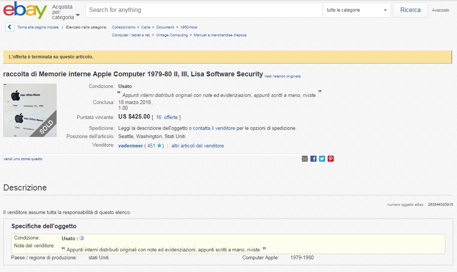Share listing on Twitter icon
Image resolution: width=457 pixels, height=272 pixels.
tap(322, 159)
